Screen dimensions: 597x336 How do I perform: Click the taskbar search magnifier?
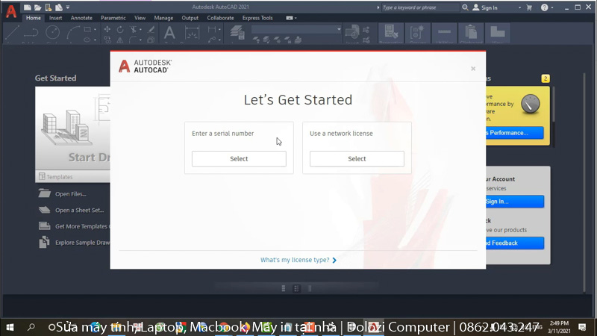pos(31,327)
